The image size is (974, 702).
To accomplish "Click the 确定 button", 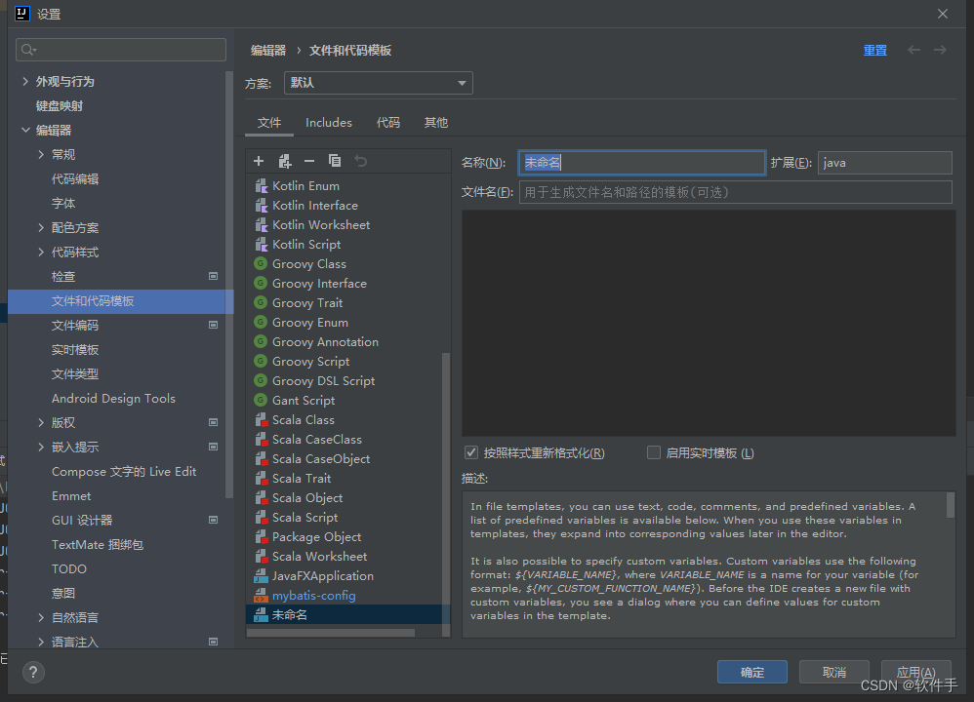I will 751,672.
